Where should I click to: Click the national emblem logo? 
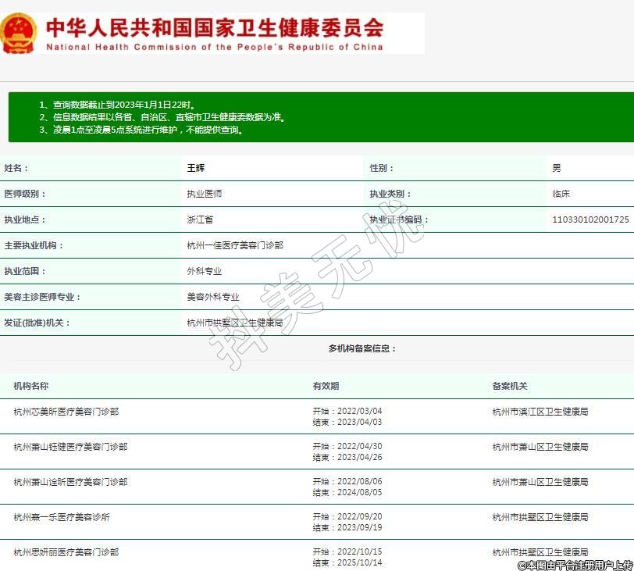[x=19, y=34]
